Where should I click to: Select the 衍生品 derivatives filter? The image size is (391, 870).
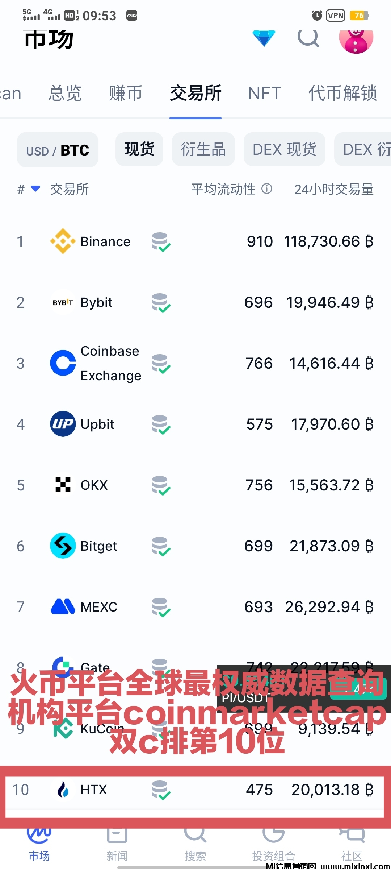click(203, 149)
